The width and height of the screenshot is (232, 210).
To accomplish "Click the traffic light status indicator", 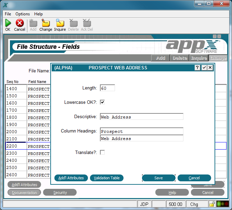I will click(222, 204).
